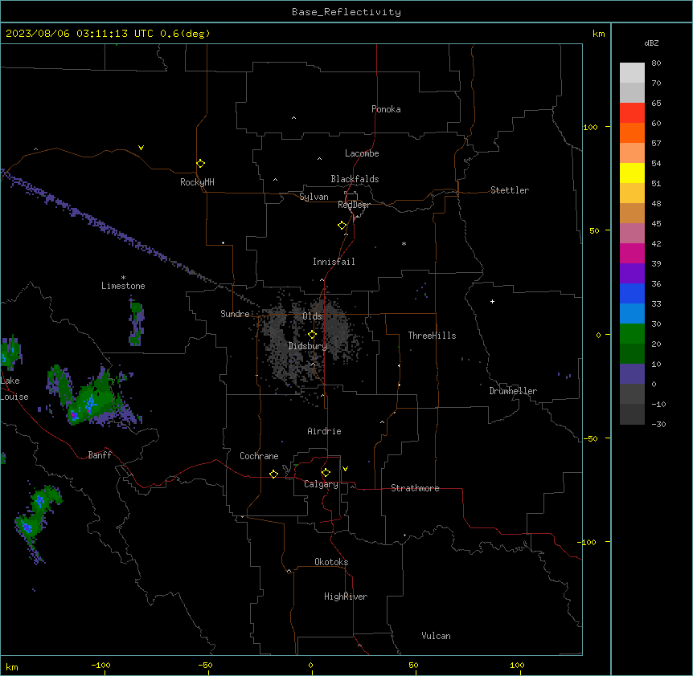Click the -100 tick on the bottom axis
Image resolution: width=693 pixels, height=676 pixels.
100,666
